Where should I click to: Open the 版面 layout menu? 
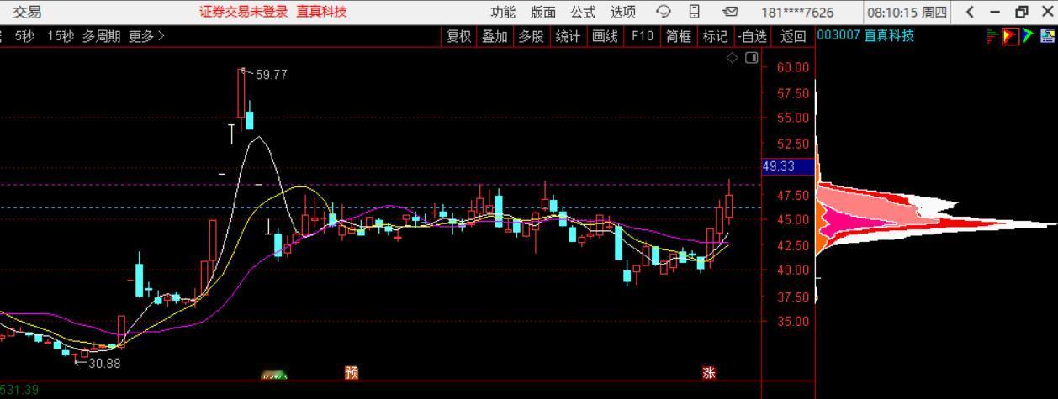543,12
